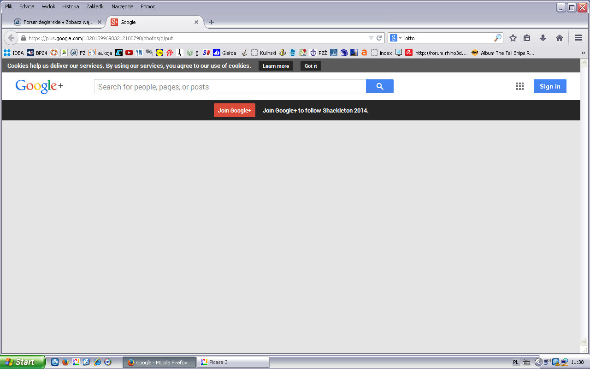The height and width of the screenshot is (369, 590).
Task: Go to the Firefox home page icon
Action: click(x=560, y=38)
